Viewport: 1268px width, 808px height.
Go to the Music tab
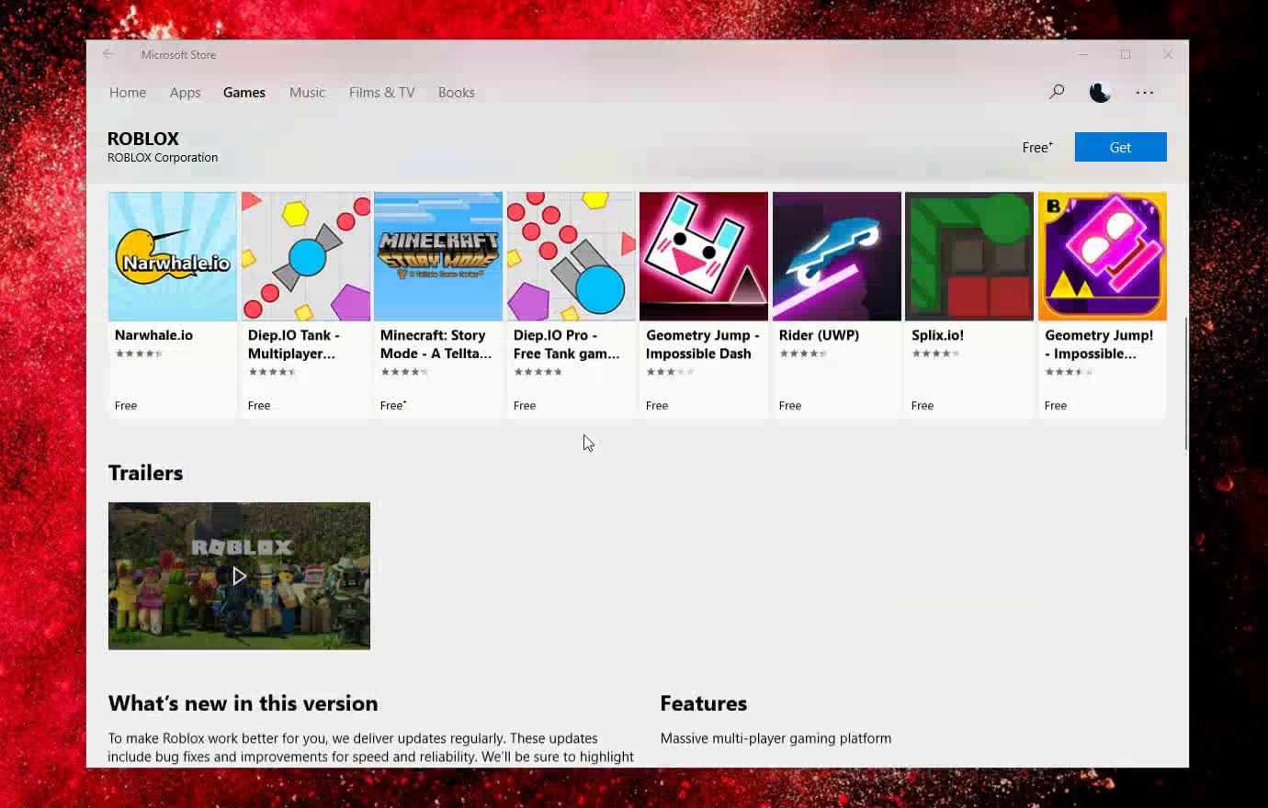coord(307,93)
